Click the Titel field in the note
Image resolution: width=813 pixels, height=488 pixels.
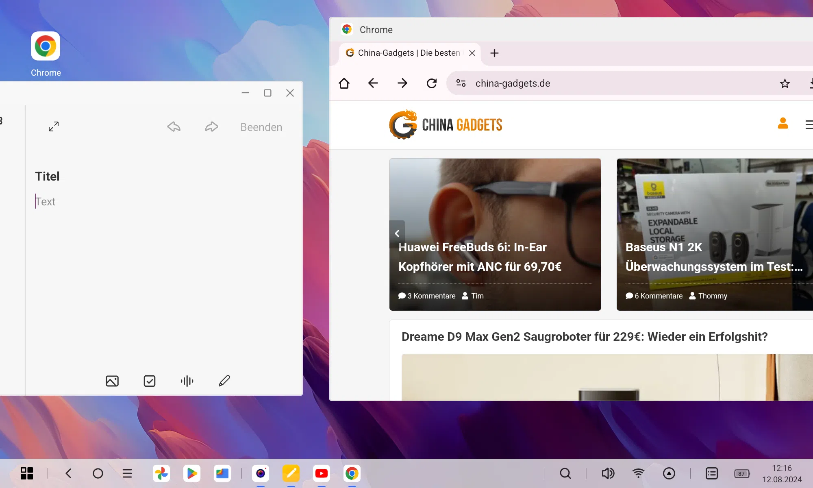point(47,176)
